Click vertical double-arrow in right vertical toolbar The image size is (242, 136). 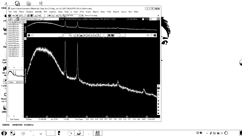pos(158,104)
